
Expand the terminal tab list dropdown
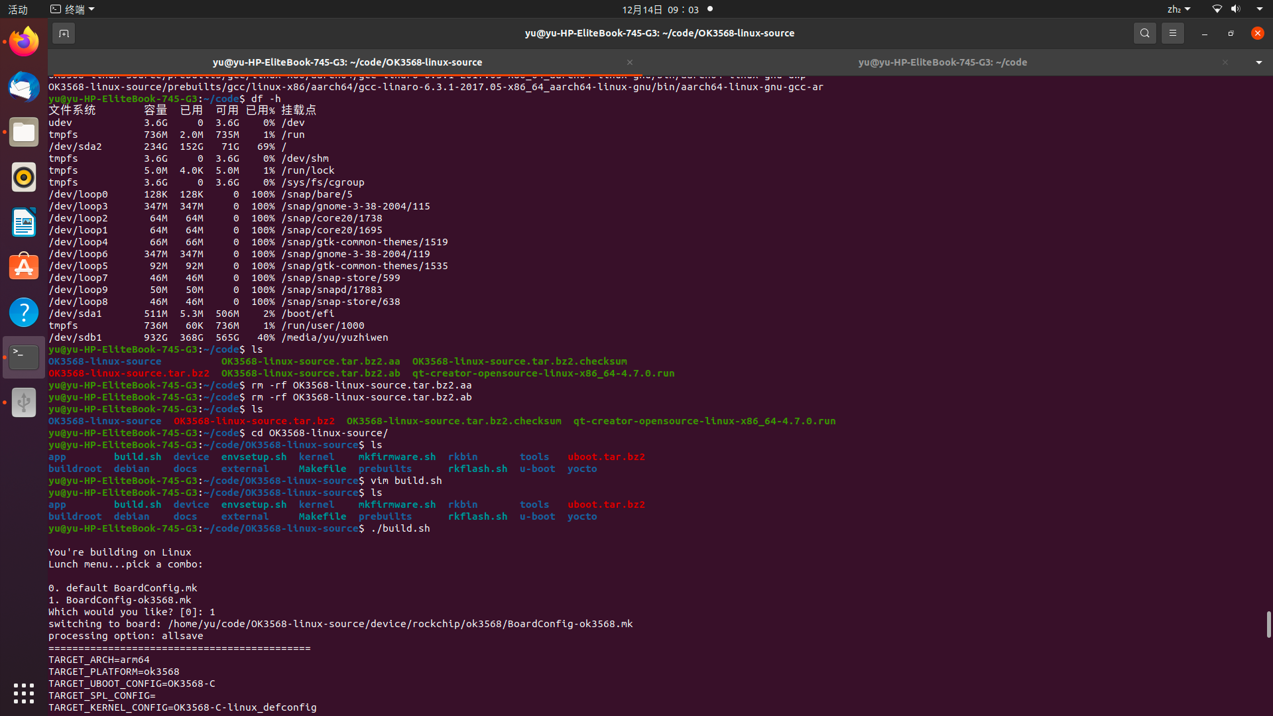(1258, 62)
